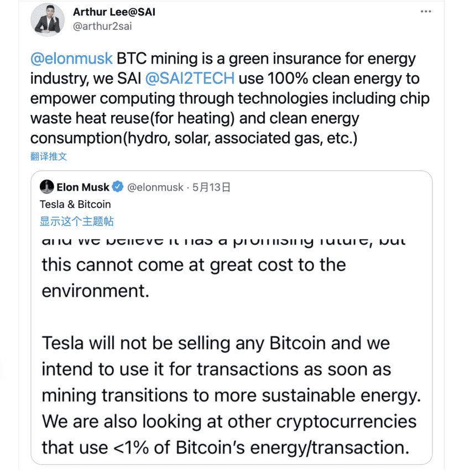This screenshot has width=459, height=471.
Task: Click 翻译推文 to translate the tweet
Action: 48,156
